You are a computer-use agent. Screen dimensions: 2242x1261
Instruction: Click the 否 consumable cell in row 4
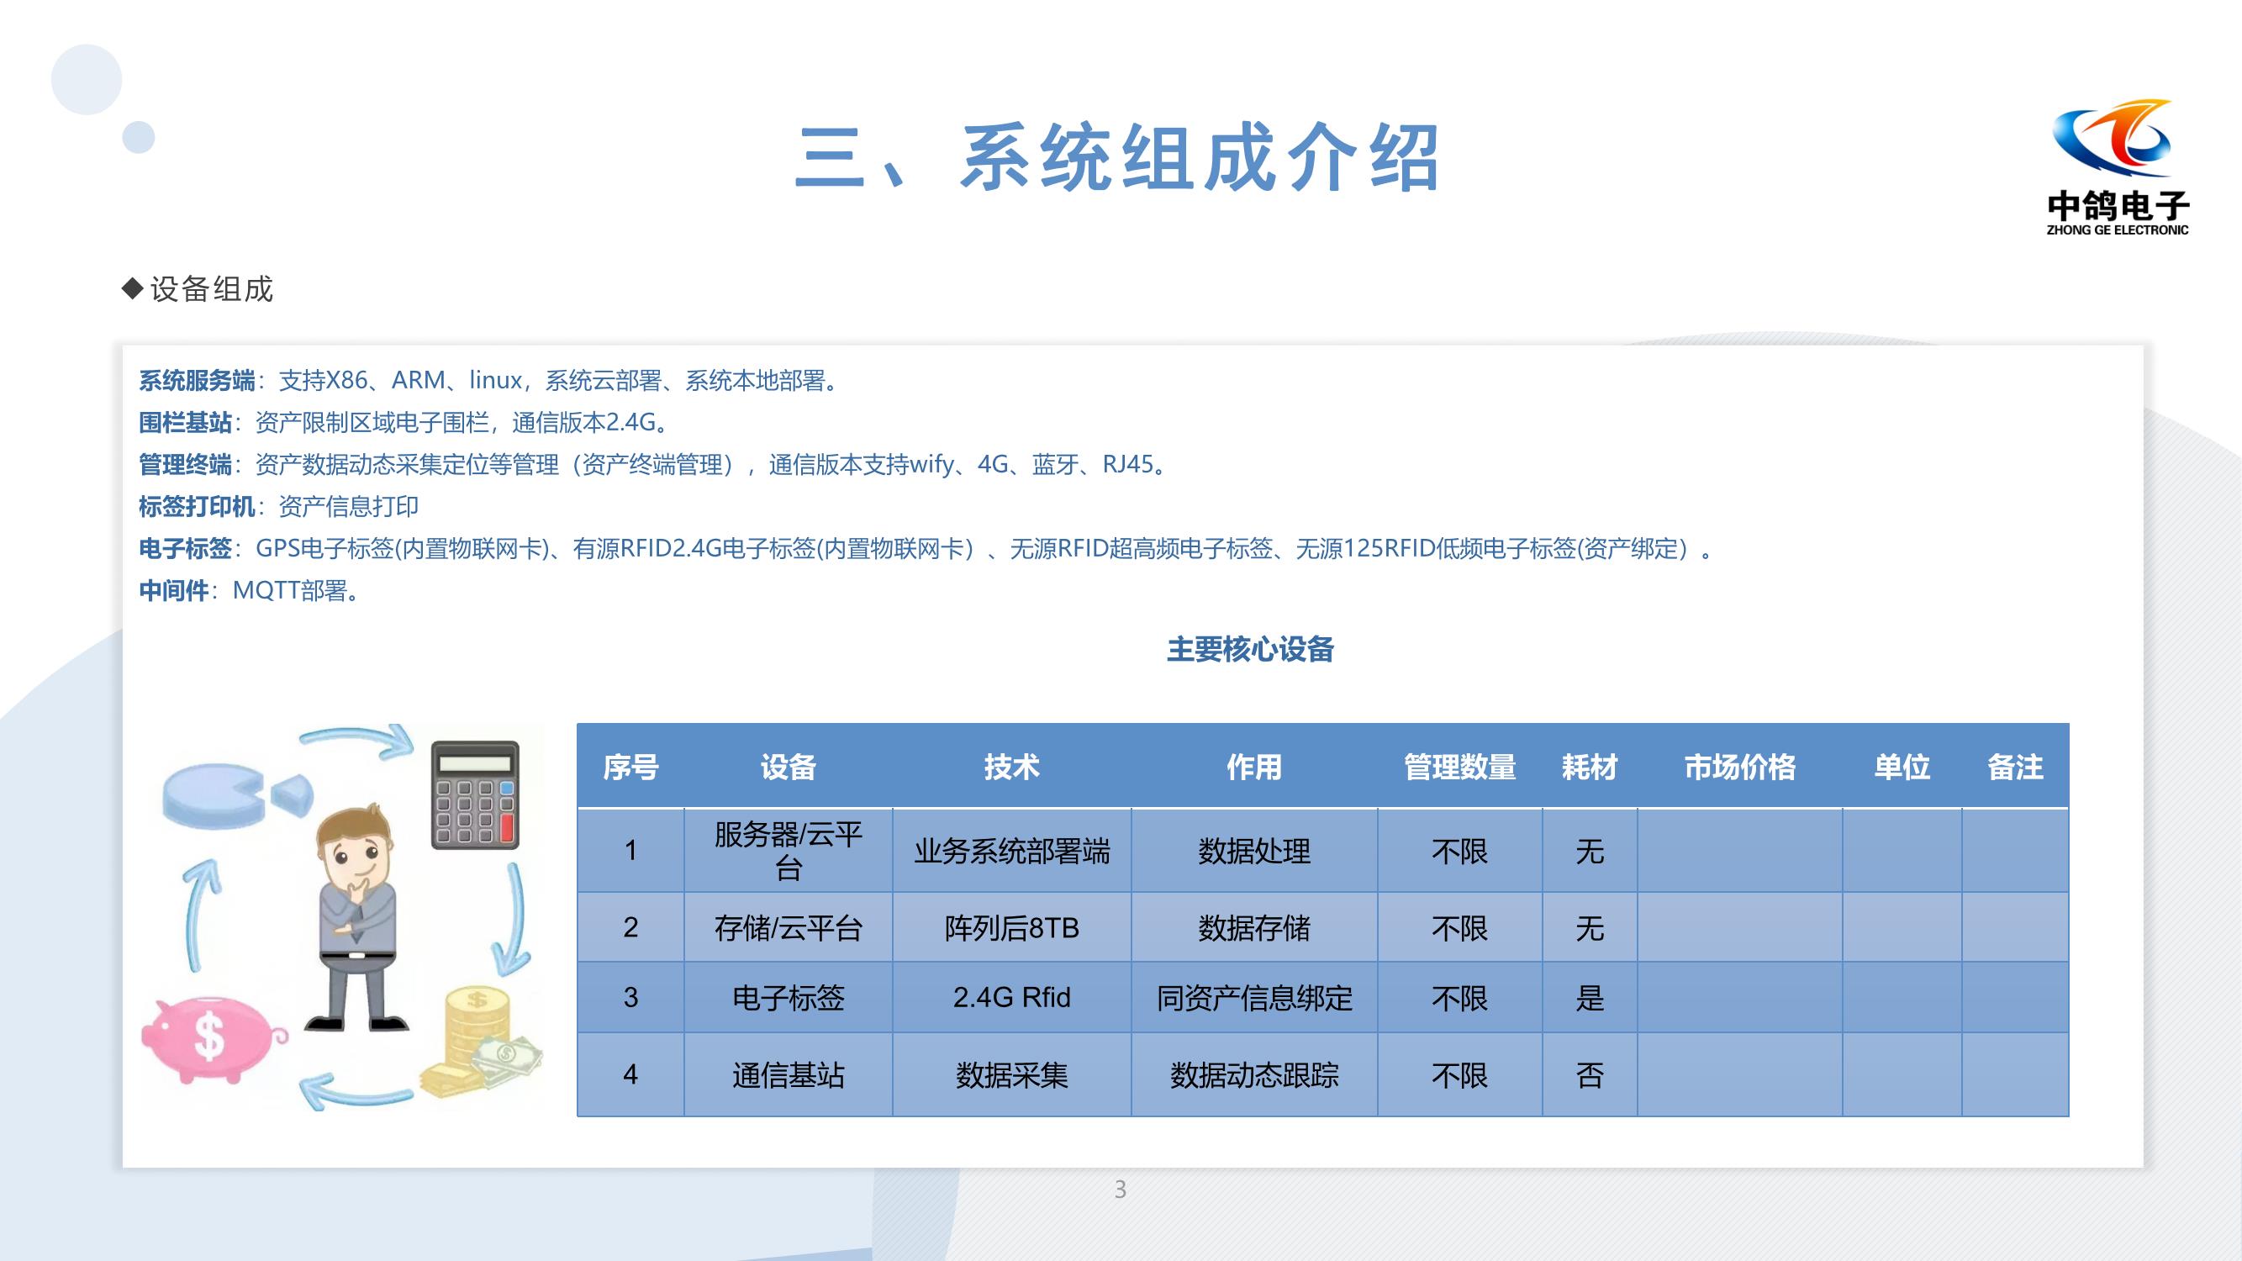pos(1590,1076)
